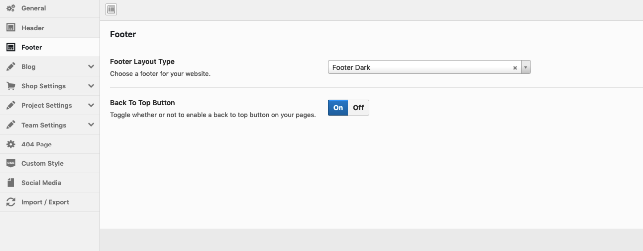Click the Shop Settings cart icon

click(x=10, y=86)
